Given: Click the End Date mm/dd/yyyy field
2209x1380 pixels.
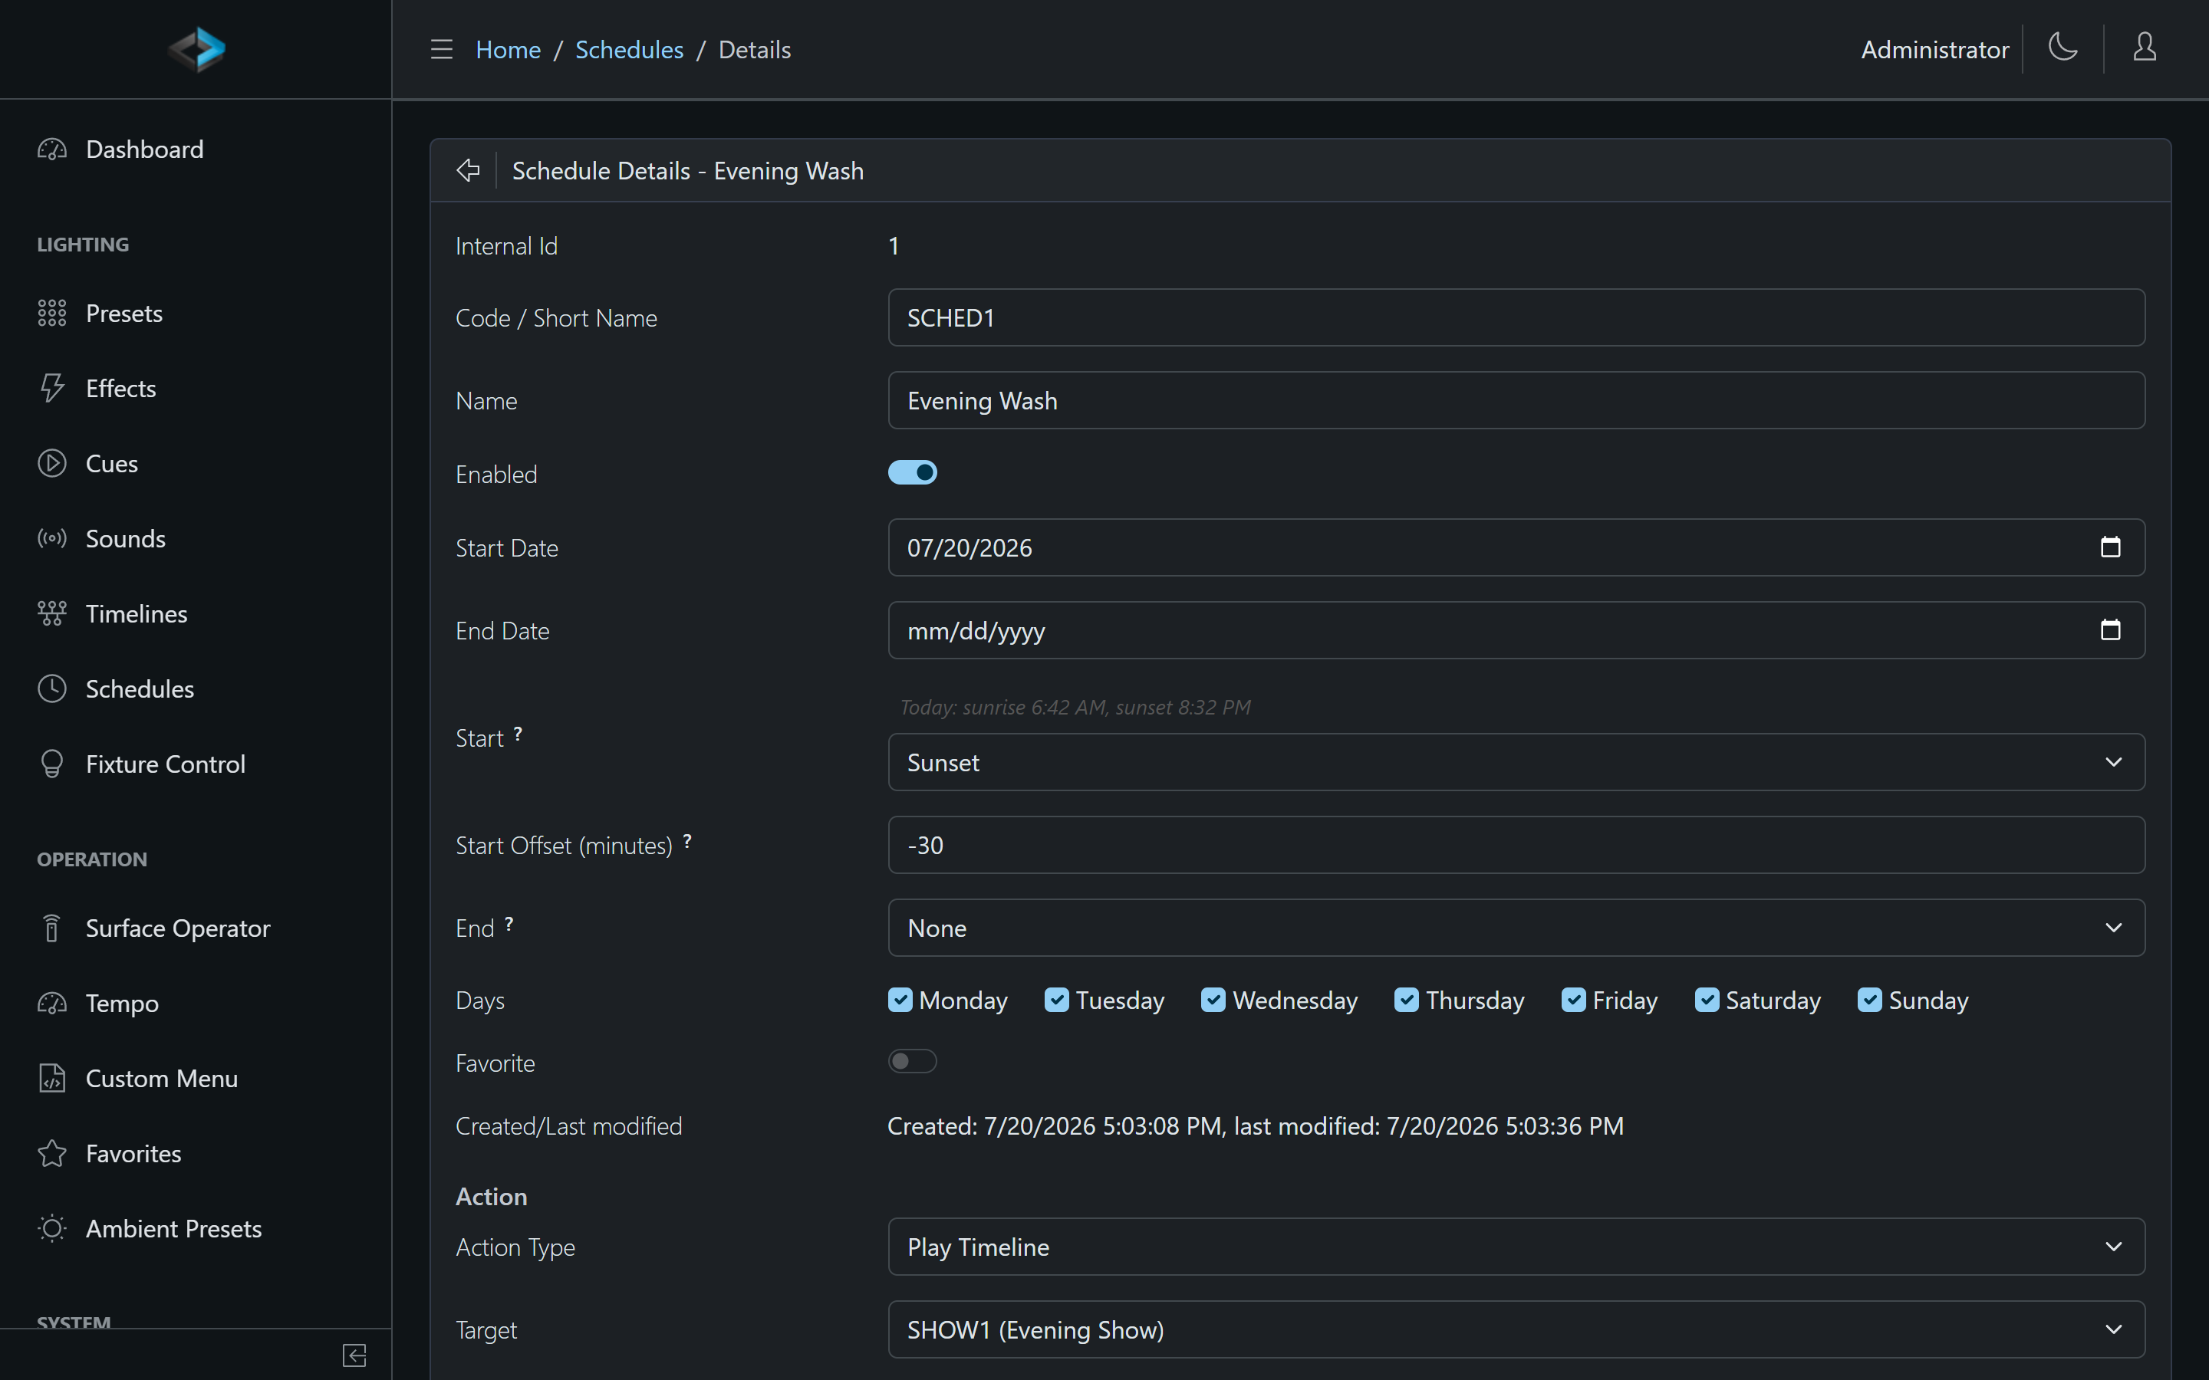Looking at the screenshot, I should pyautogui.click(x=1516, y=631).
